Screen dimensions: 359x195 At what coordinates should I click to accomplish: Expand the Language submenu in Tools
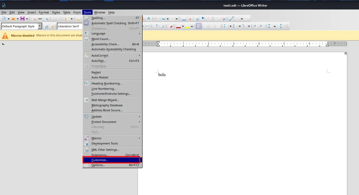(113, 33)
